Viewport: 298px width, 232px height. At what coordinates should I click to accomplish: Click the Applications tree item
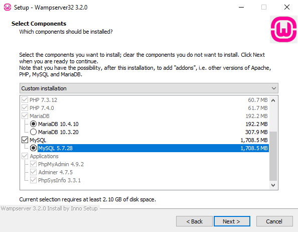44,156
